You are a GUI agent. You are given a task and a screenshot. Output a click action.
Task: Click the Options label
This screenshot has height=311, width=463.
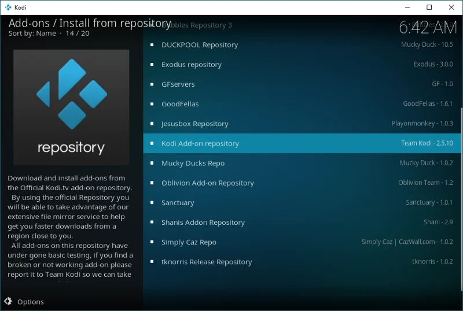pos(31,302)
